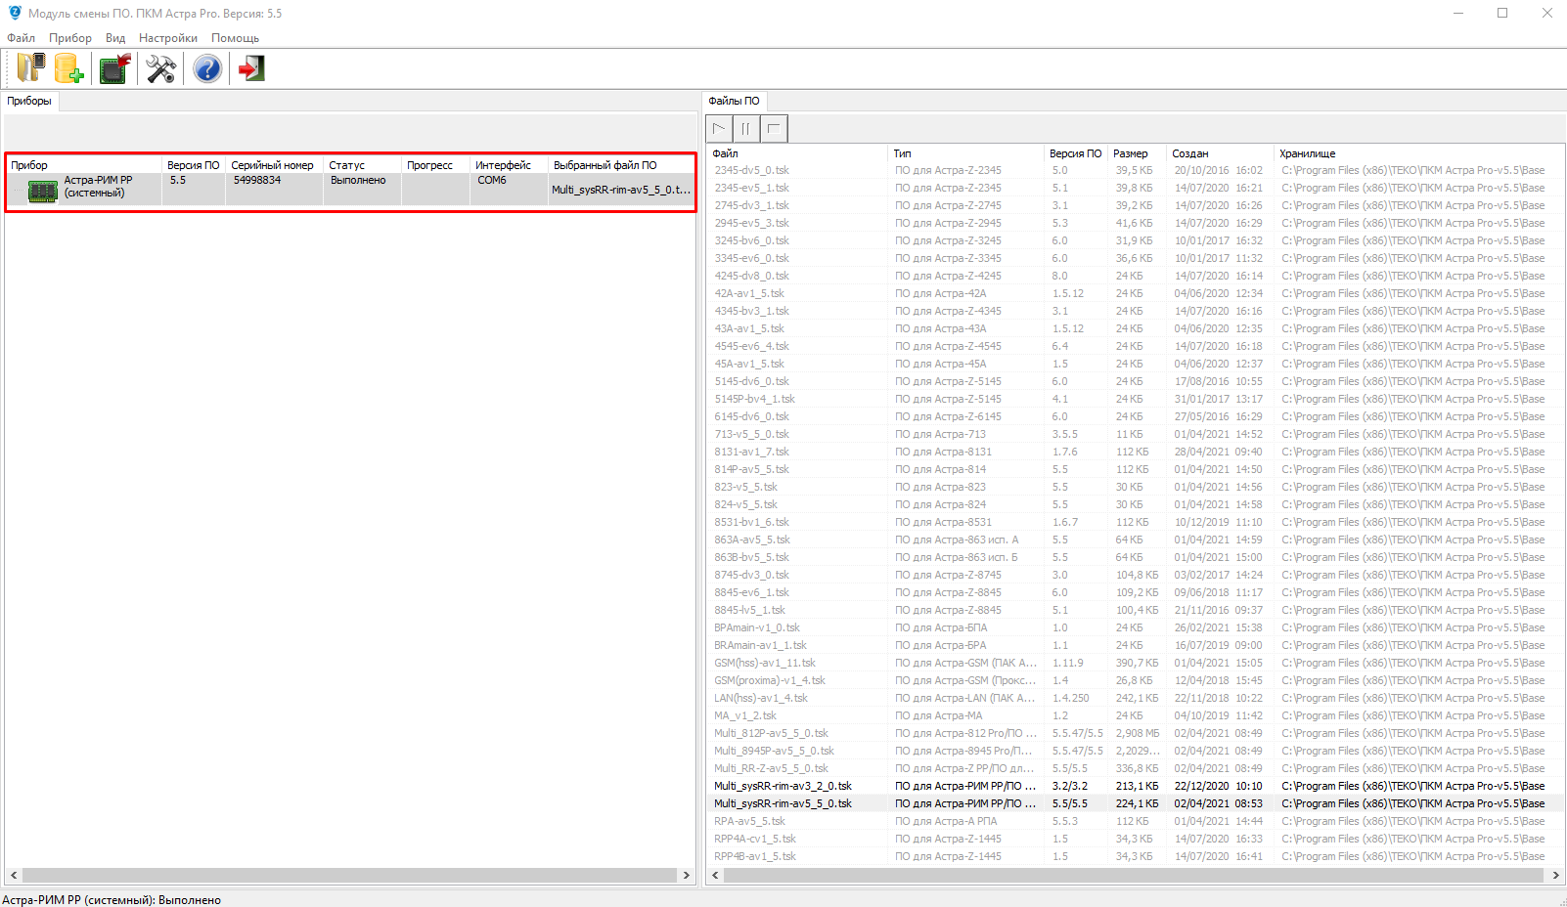Viewport: 1567px width, 907px height.
Task: Click right arrow of files horizontal scrollbar
Action: click(1555, 875)
